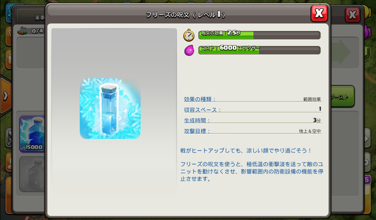Click the stopwatch spell duration icon
This screenshot has width=376, height=220.
(189, 35)
